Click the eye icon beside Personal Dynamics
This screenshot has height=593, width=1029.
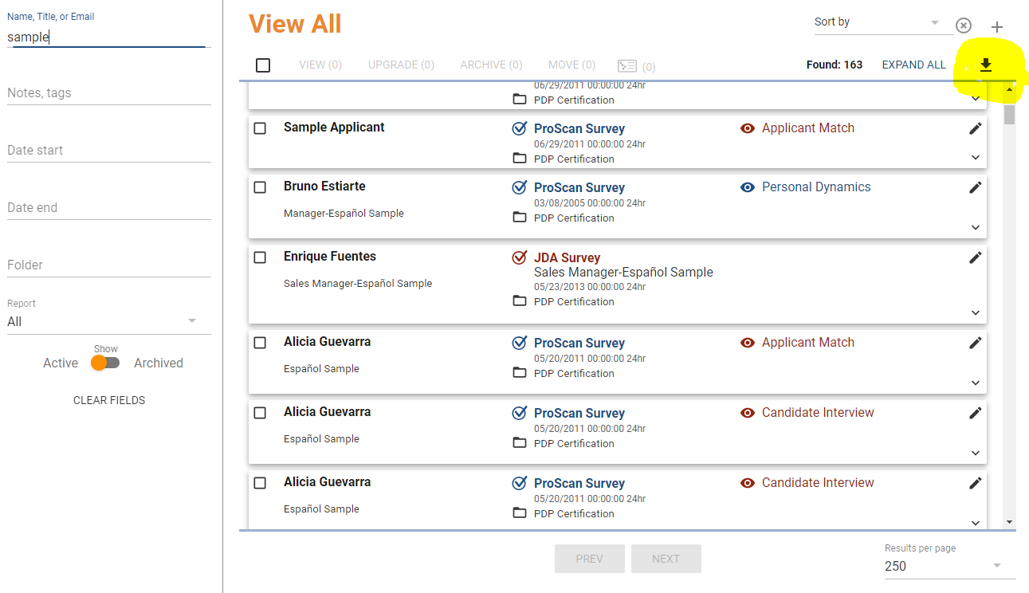tap(748, 187)
